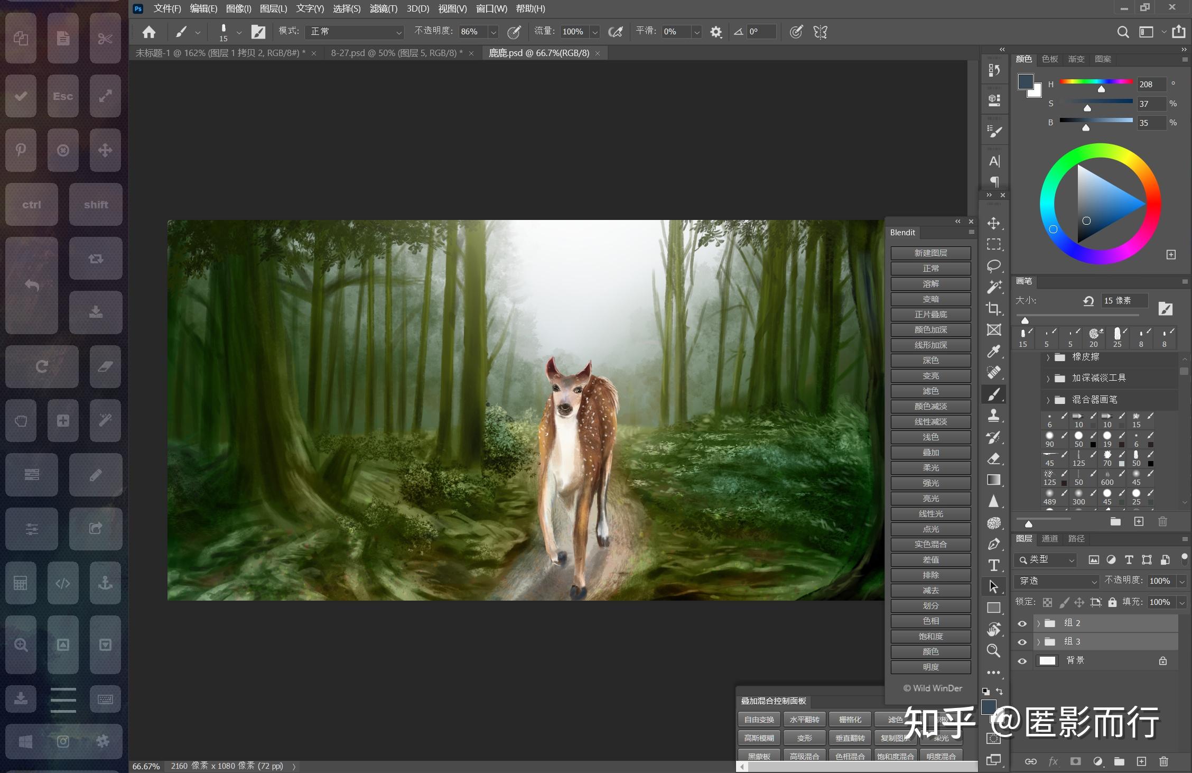Screen dimensions: 1192x773
Task: Open the 图像(I) menu
Action: coord(238,8)
